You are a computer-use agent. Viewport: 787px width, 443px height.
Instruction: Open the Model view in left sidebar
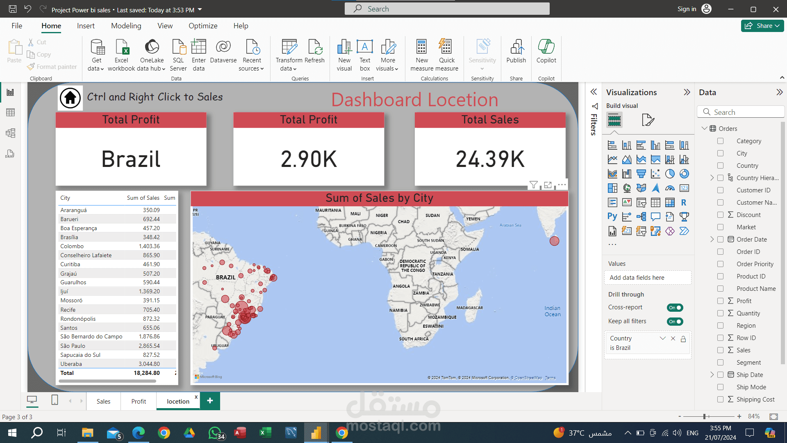(10, 133)
